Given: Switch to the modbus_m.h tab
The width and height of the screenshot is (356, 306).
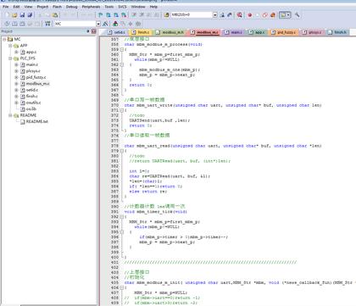Looking at the screenshot, I should 170,32.
